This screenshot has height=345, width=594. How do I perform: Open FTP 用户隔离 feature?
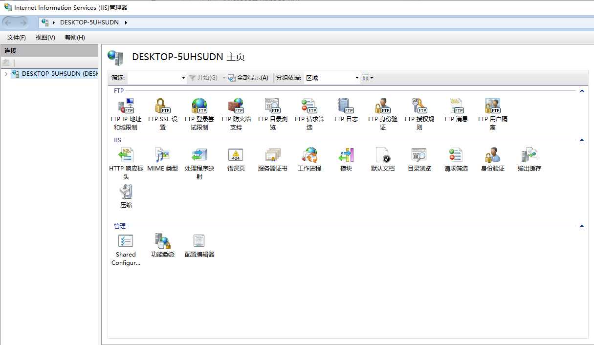[x=492, y=114]
